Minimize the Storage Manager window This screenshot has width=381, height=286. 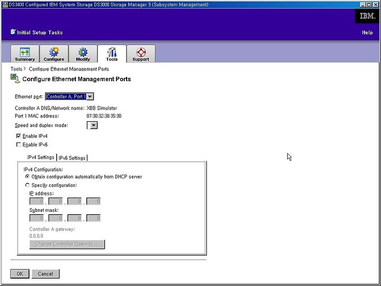pyautogui.click(x=363, y=4)
